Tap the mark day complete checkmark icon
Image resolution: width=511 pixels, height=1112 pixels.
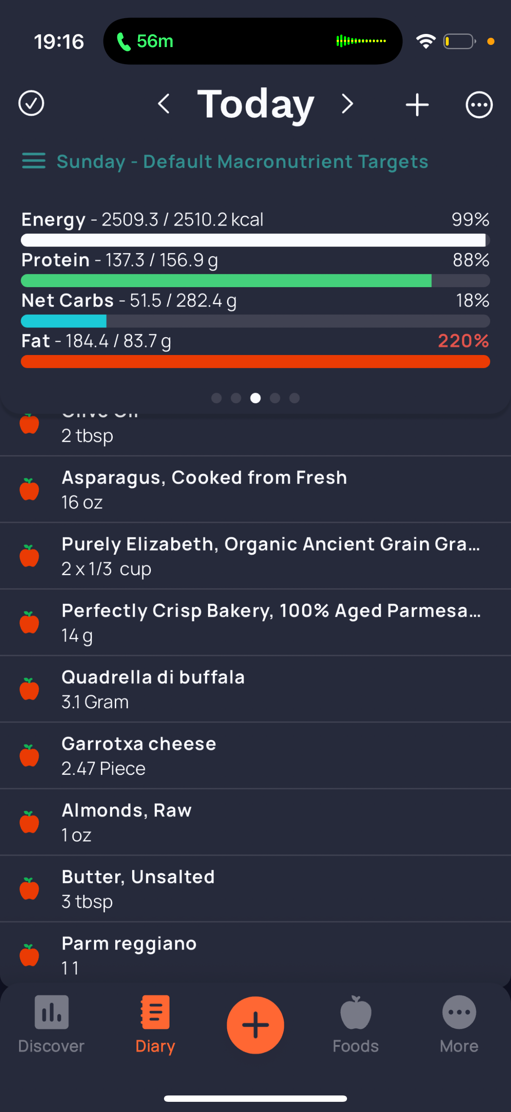(31, 103)
